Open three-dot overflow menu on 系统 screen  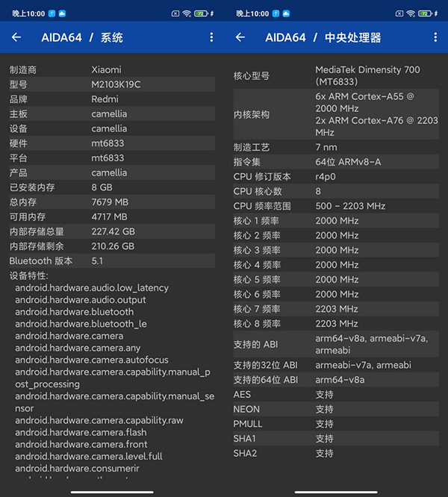(211, 37)
